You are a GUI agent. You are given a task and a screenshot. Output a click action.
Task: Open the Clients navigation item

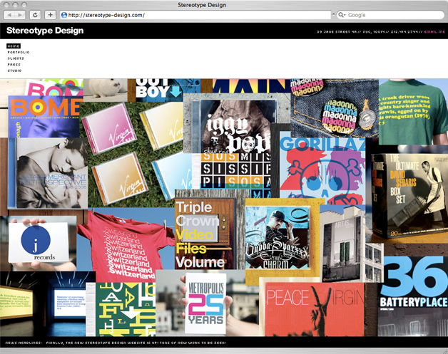pos(16,58)
